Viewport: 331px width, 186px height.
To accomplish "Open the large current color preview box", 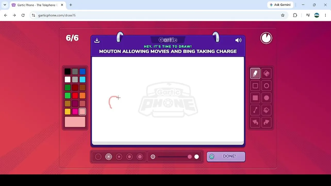I will [75, 122].
